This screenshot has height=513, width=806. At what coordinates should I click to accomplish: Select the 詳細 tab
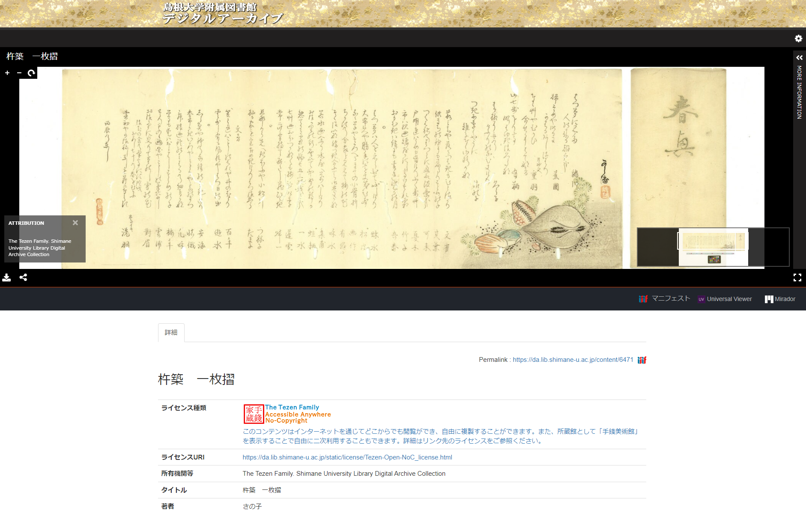coord(171,333)
